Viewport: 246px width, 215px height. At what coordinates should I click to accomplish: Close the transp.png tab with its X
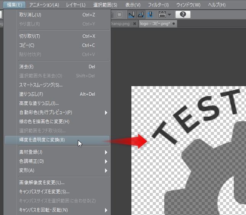point(134,24)
